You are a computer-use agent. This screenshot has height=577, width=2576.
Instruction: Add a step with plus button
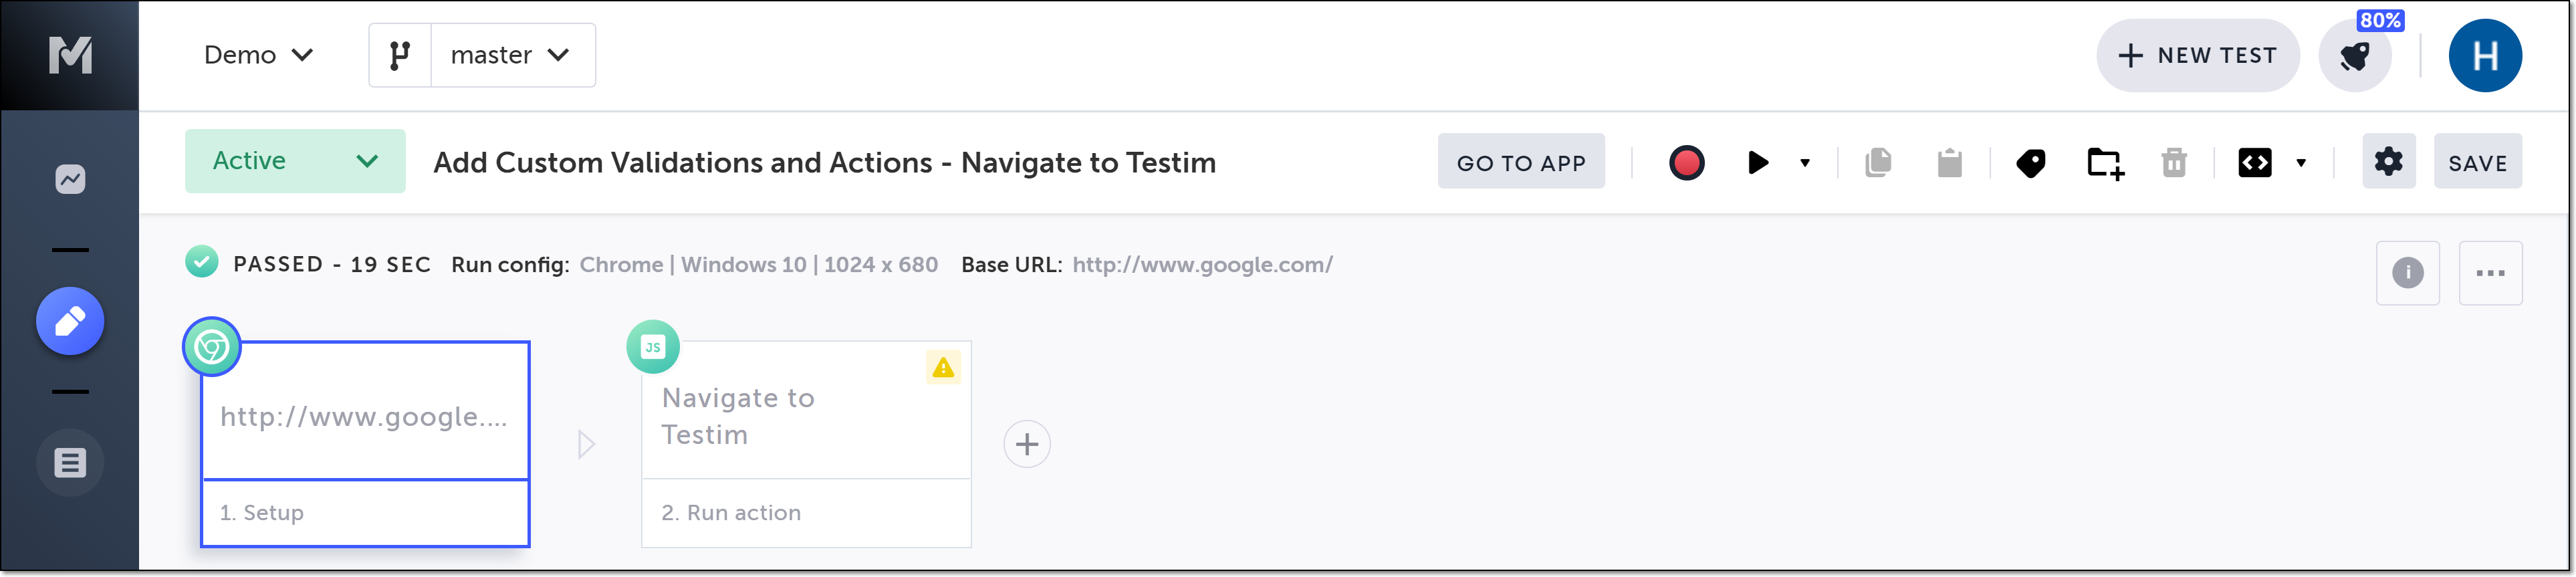1026,445
